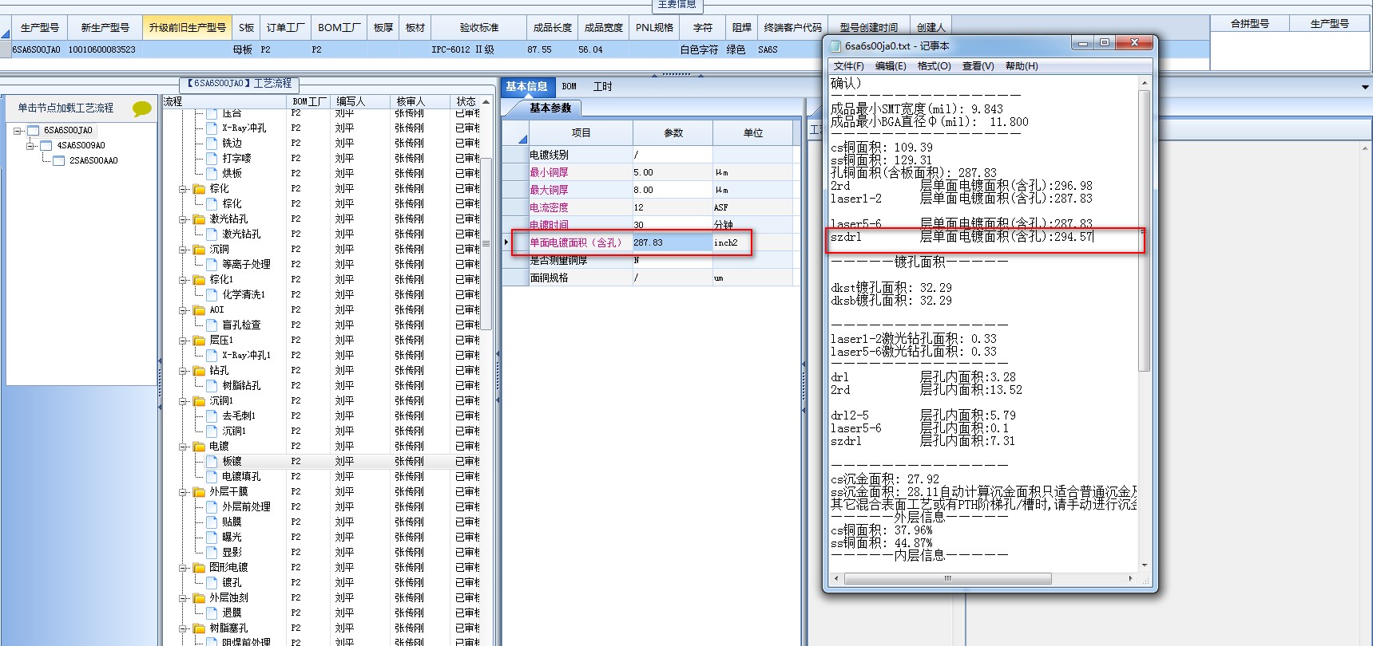Image resolution: width=1373 pixels, height=646 pixels.
Task: Click the document icon of 打字唛
Action: 212,159
